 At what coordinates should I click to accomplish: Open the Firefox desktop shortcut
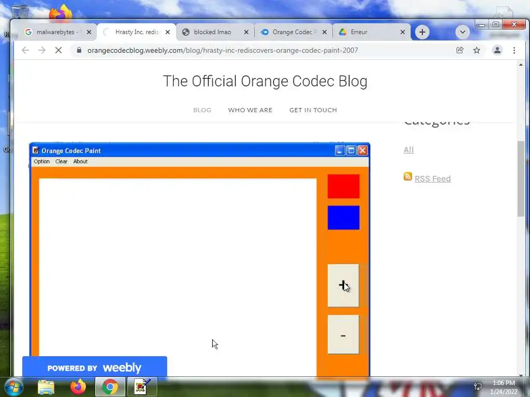[x=61, y=13]
